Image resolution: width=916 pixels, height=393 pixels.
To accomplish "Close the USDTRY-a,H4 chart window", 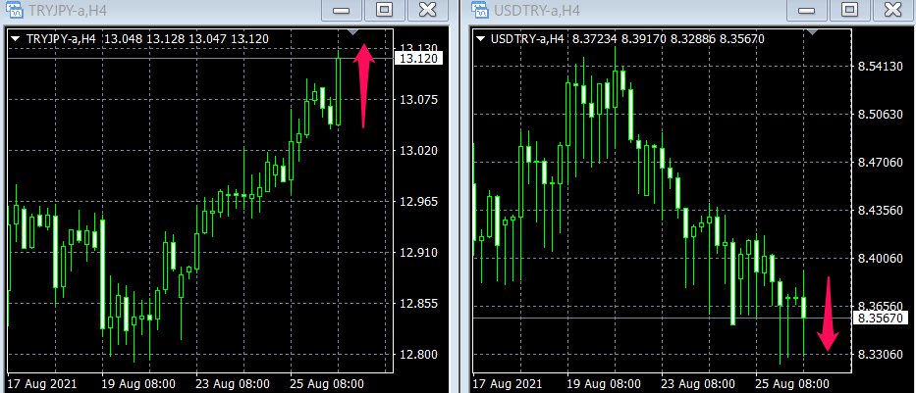I will coord(892,10).
